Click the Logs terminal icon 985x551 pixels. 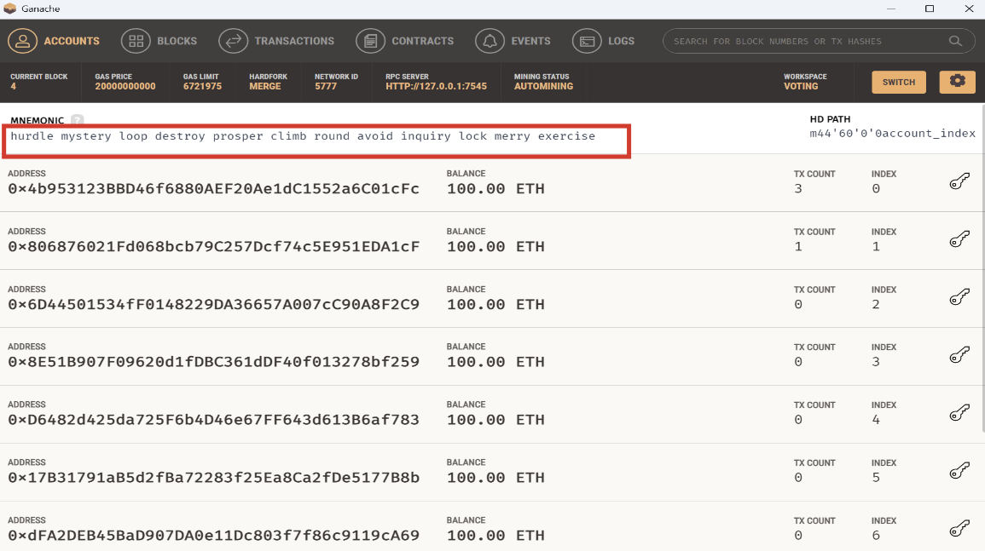point(587,42)
